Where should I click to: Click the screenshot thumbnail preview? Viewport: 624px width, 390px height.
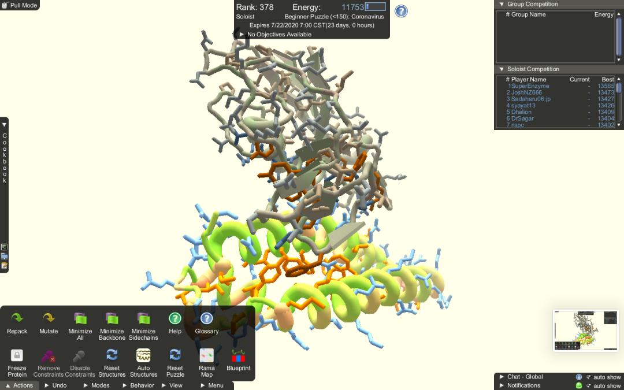586,330
